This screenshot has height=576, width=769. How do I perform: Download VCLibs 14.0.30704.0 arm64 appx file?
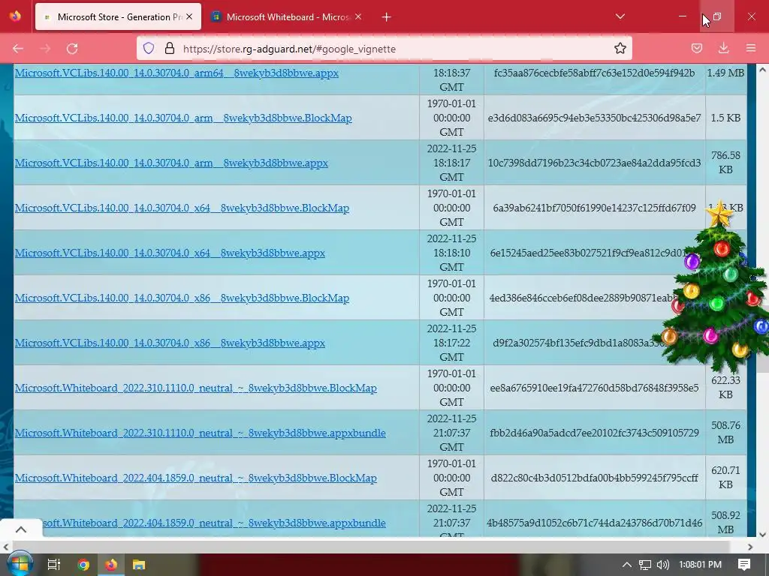click(x=176, y=73)
